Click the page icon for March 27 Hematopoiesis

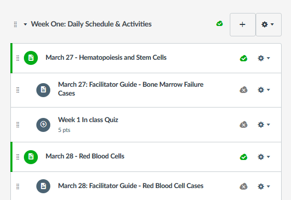31,58
